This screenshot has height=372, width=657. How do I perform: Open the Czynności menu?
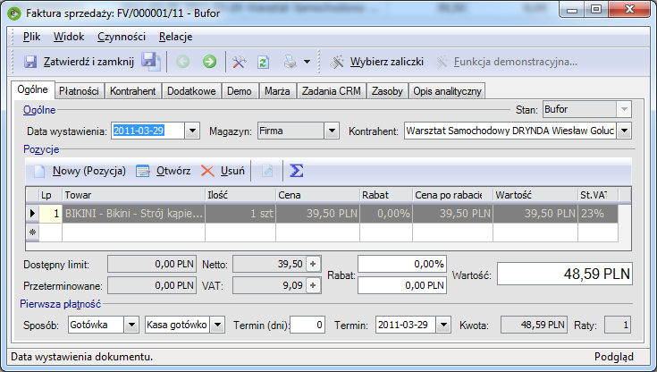[x=122, y=37]
